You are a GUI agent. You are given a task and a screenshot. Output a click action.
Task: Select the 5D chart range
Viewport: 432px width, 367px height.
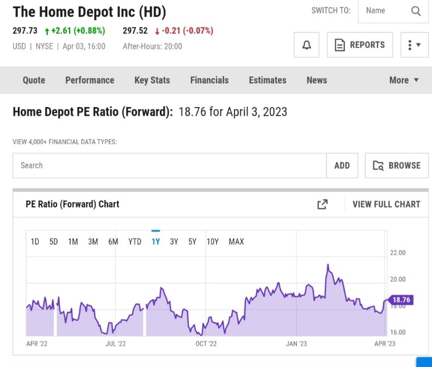[53, 242]
